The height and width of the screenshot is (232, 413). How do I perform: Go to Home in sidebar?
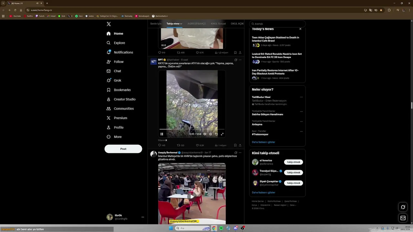[115, 34]
